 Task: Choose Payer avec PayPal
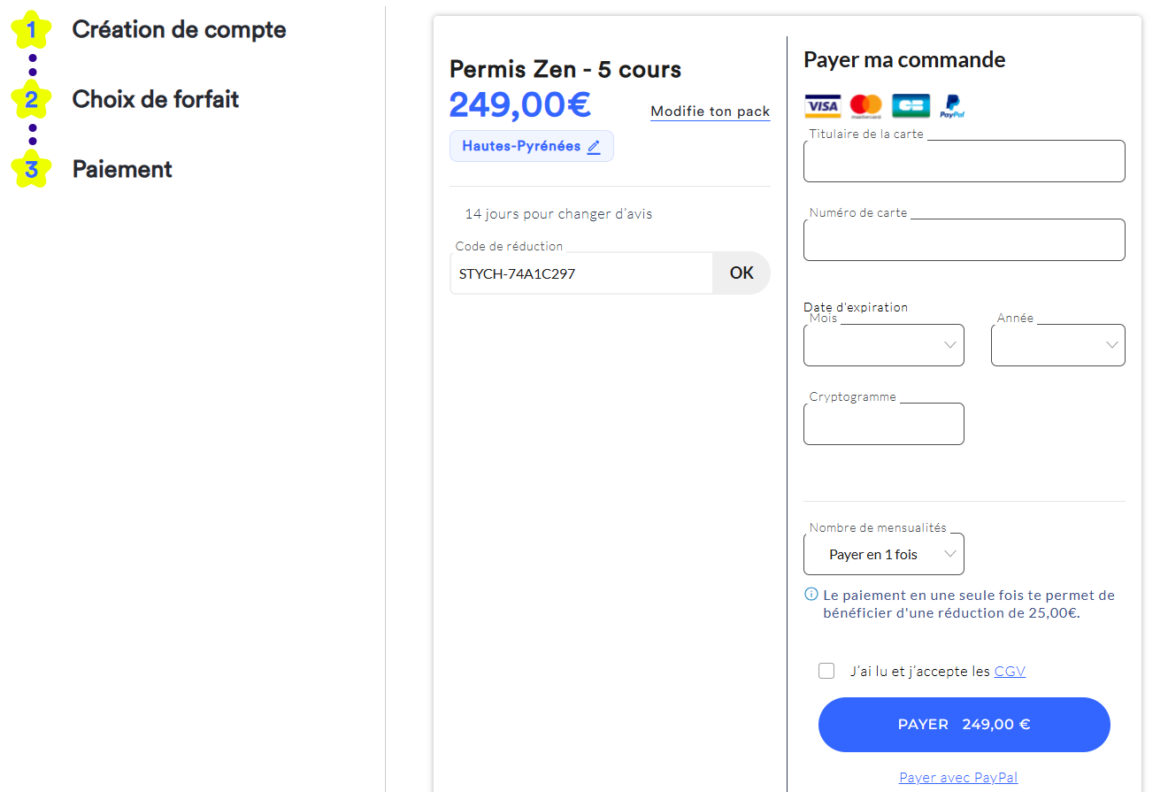pos(958,776)
